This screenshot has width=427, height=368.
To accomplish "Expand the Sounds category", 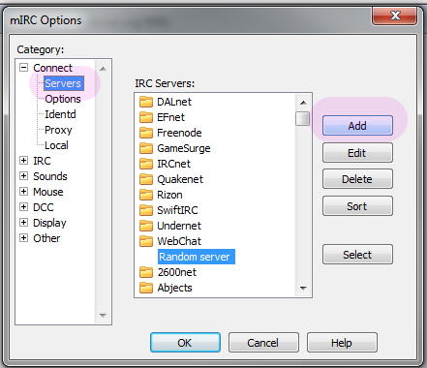I will 23,176.
